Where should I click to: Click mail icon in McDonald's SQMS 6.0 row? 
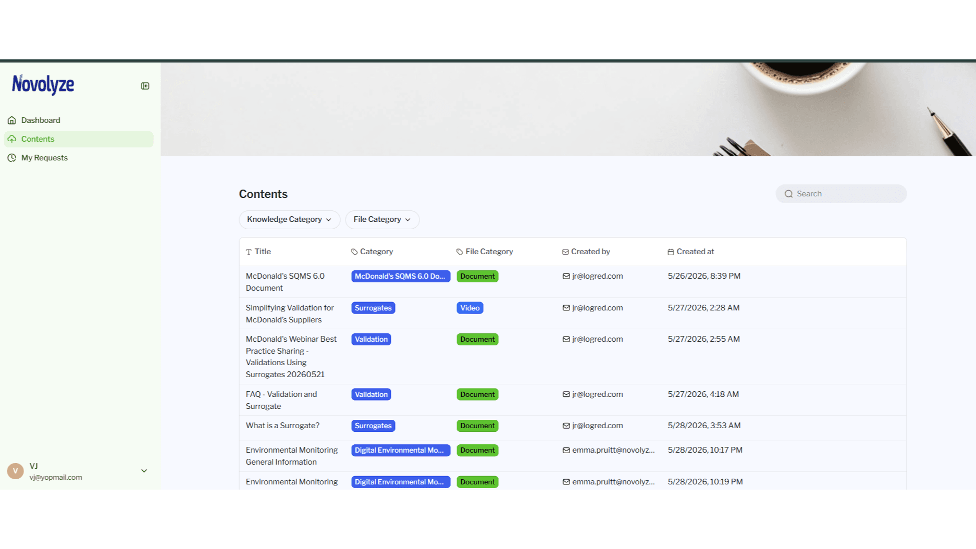pyautogui.click(x=566, y=276)
